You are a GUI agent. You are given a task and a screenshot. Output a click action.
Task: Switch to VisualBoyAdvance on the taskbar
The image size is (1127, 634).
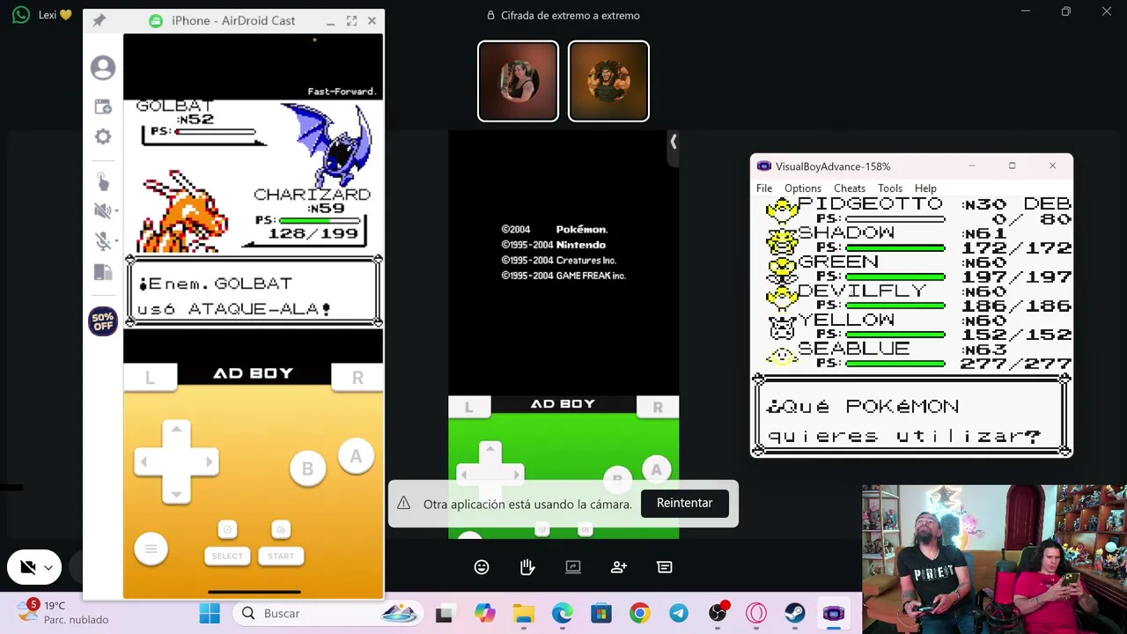click(833, 614)
